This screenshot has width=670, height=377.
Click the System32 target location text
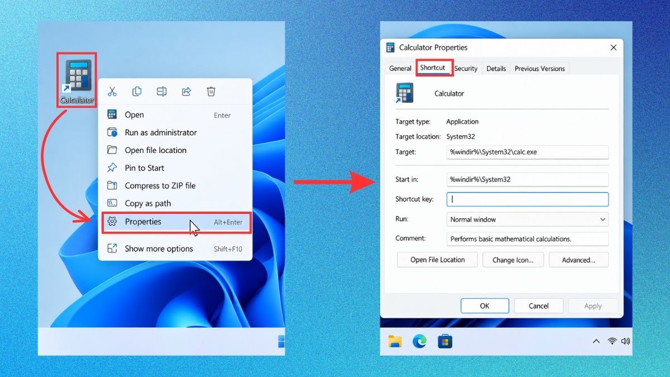click(x=461, y=136)
